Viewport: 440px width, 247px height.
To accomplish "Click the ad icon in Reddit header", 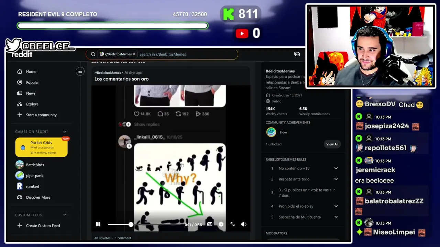I will coord(297,54).
